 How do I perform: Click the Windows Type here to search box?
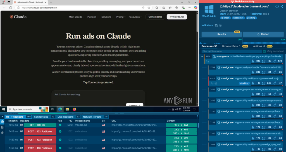[28, 109]
